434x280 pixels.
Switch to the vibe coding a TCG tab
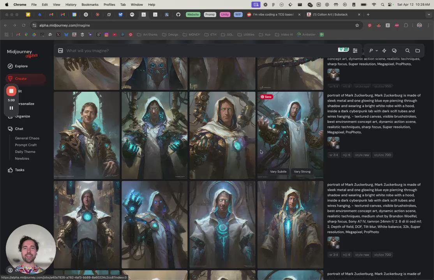tap(273, 14)
